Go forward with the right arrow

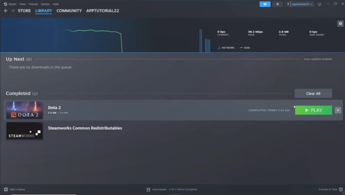click(x=13, y=10)
